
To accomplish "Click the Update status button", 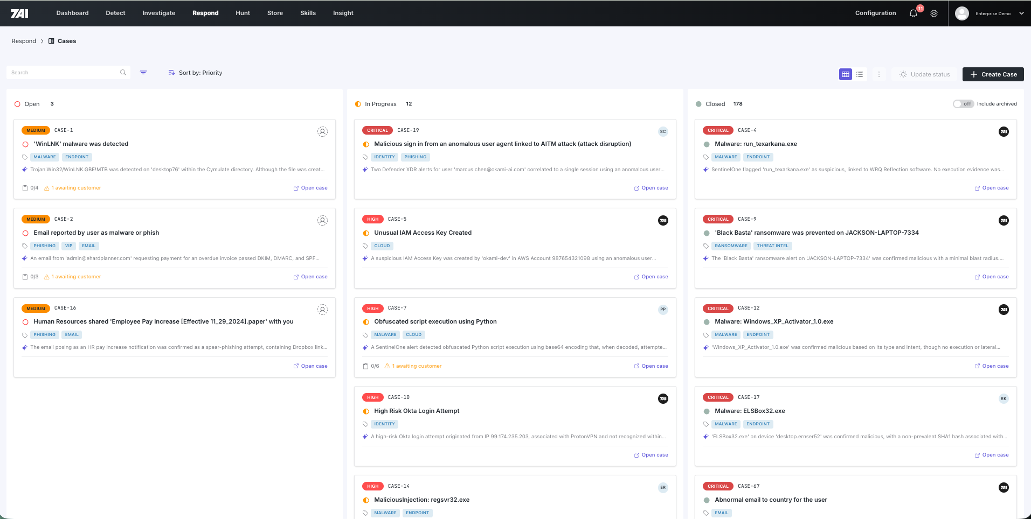I will (x=924, y=74).
